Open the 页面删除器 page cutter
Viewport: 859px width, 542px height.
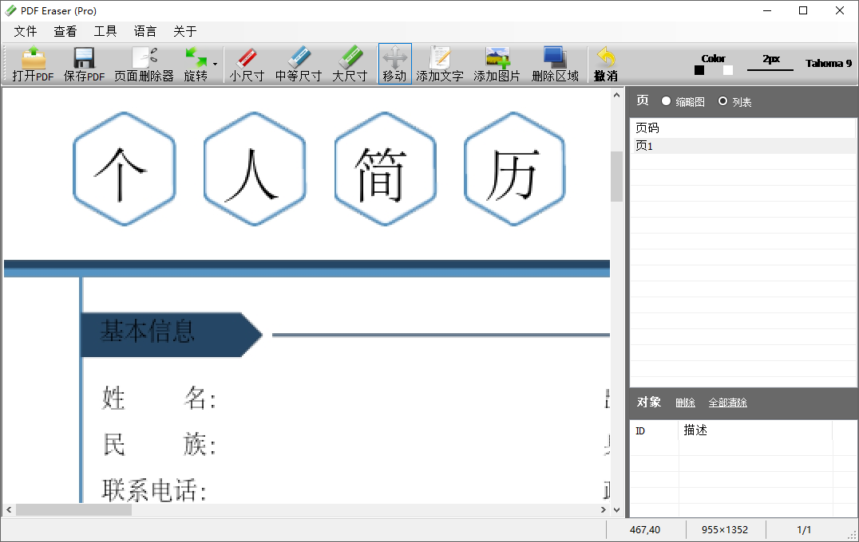tap(144, 64)
